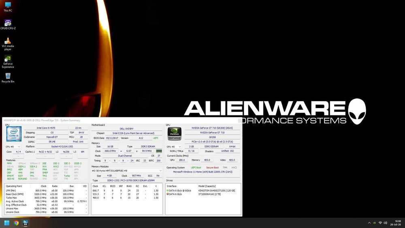405x228 pixels.
Task: Click the Base Clock (HFM) row
Action: point(46,194)
